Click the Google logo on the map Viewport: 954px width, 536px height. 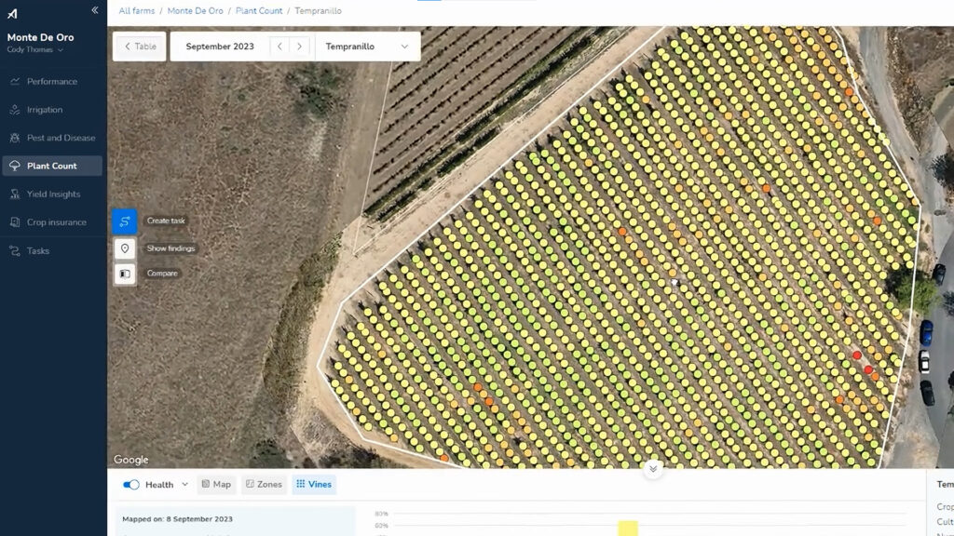pos(130,460)
